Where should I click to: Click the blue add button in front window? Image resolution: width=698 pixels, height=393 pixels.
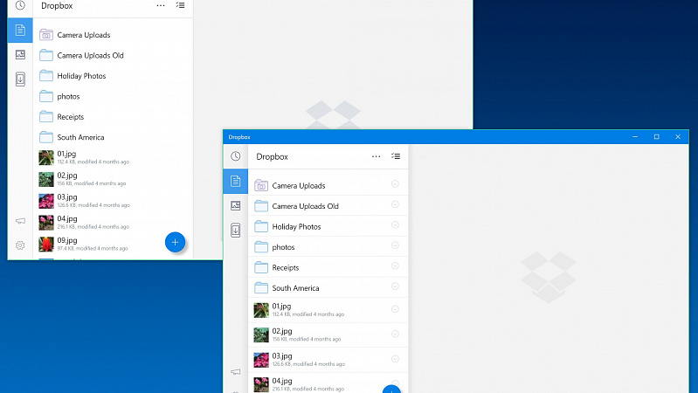tap(391, 389)
